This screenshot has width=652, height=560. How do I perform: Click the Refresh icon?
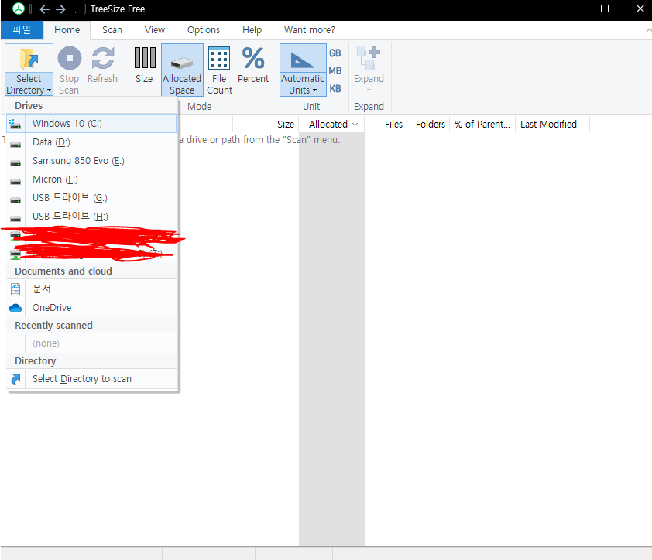click(x=103, y=58)
